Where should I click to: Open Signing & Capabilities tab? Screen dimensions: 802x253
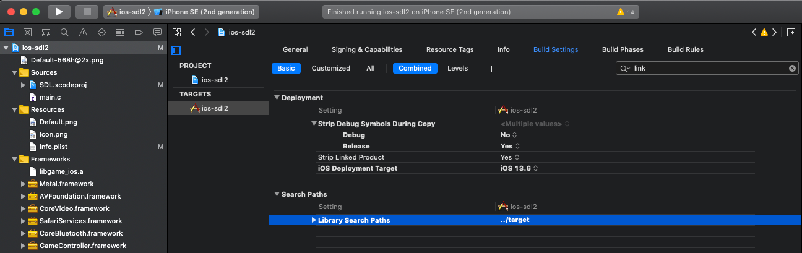click(x=366, y=49)
